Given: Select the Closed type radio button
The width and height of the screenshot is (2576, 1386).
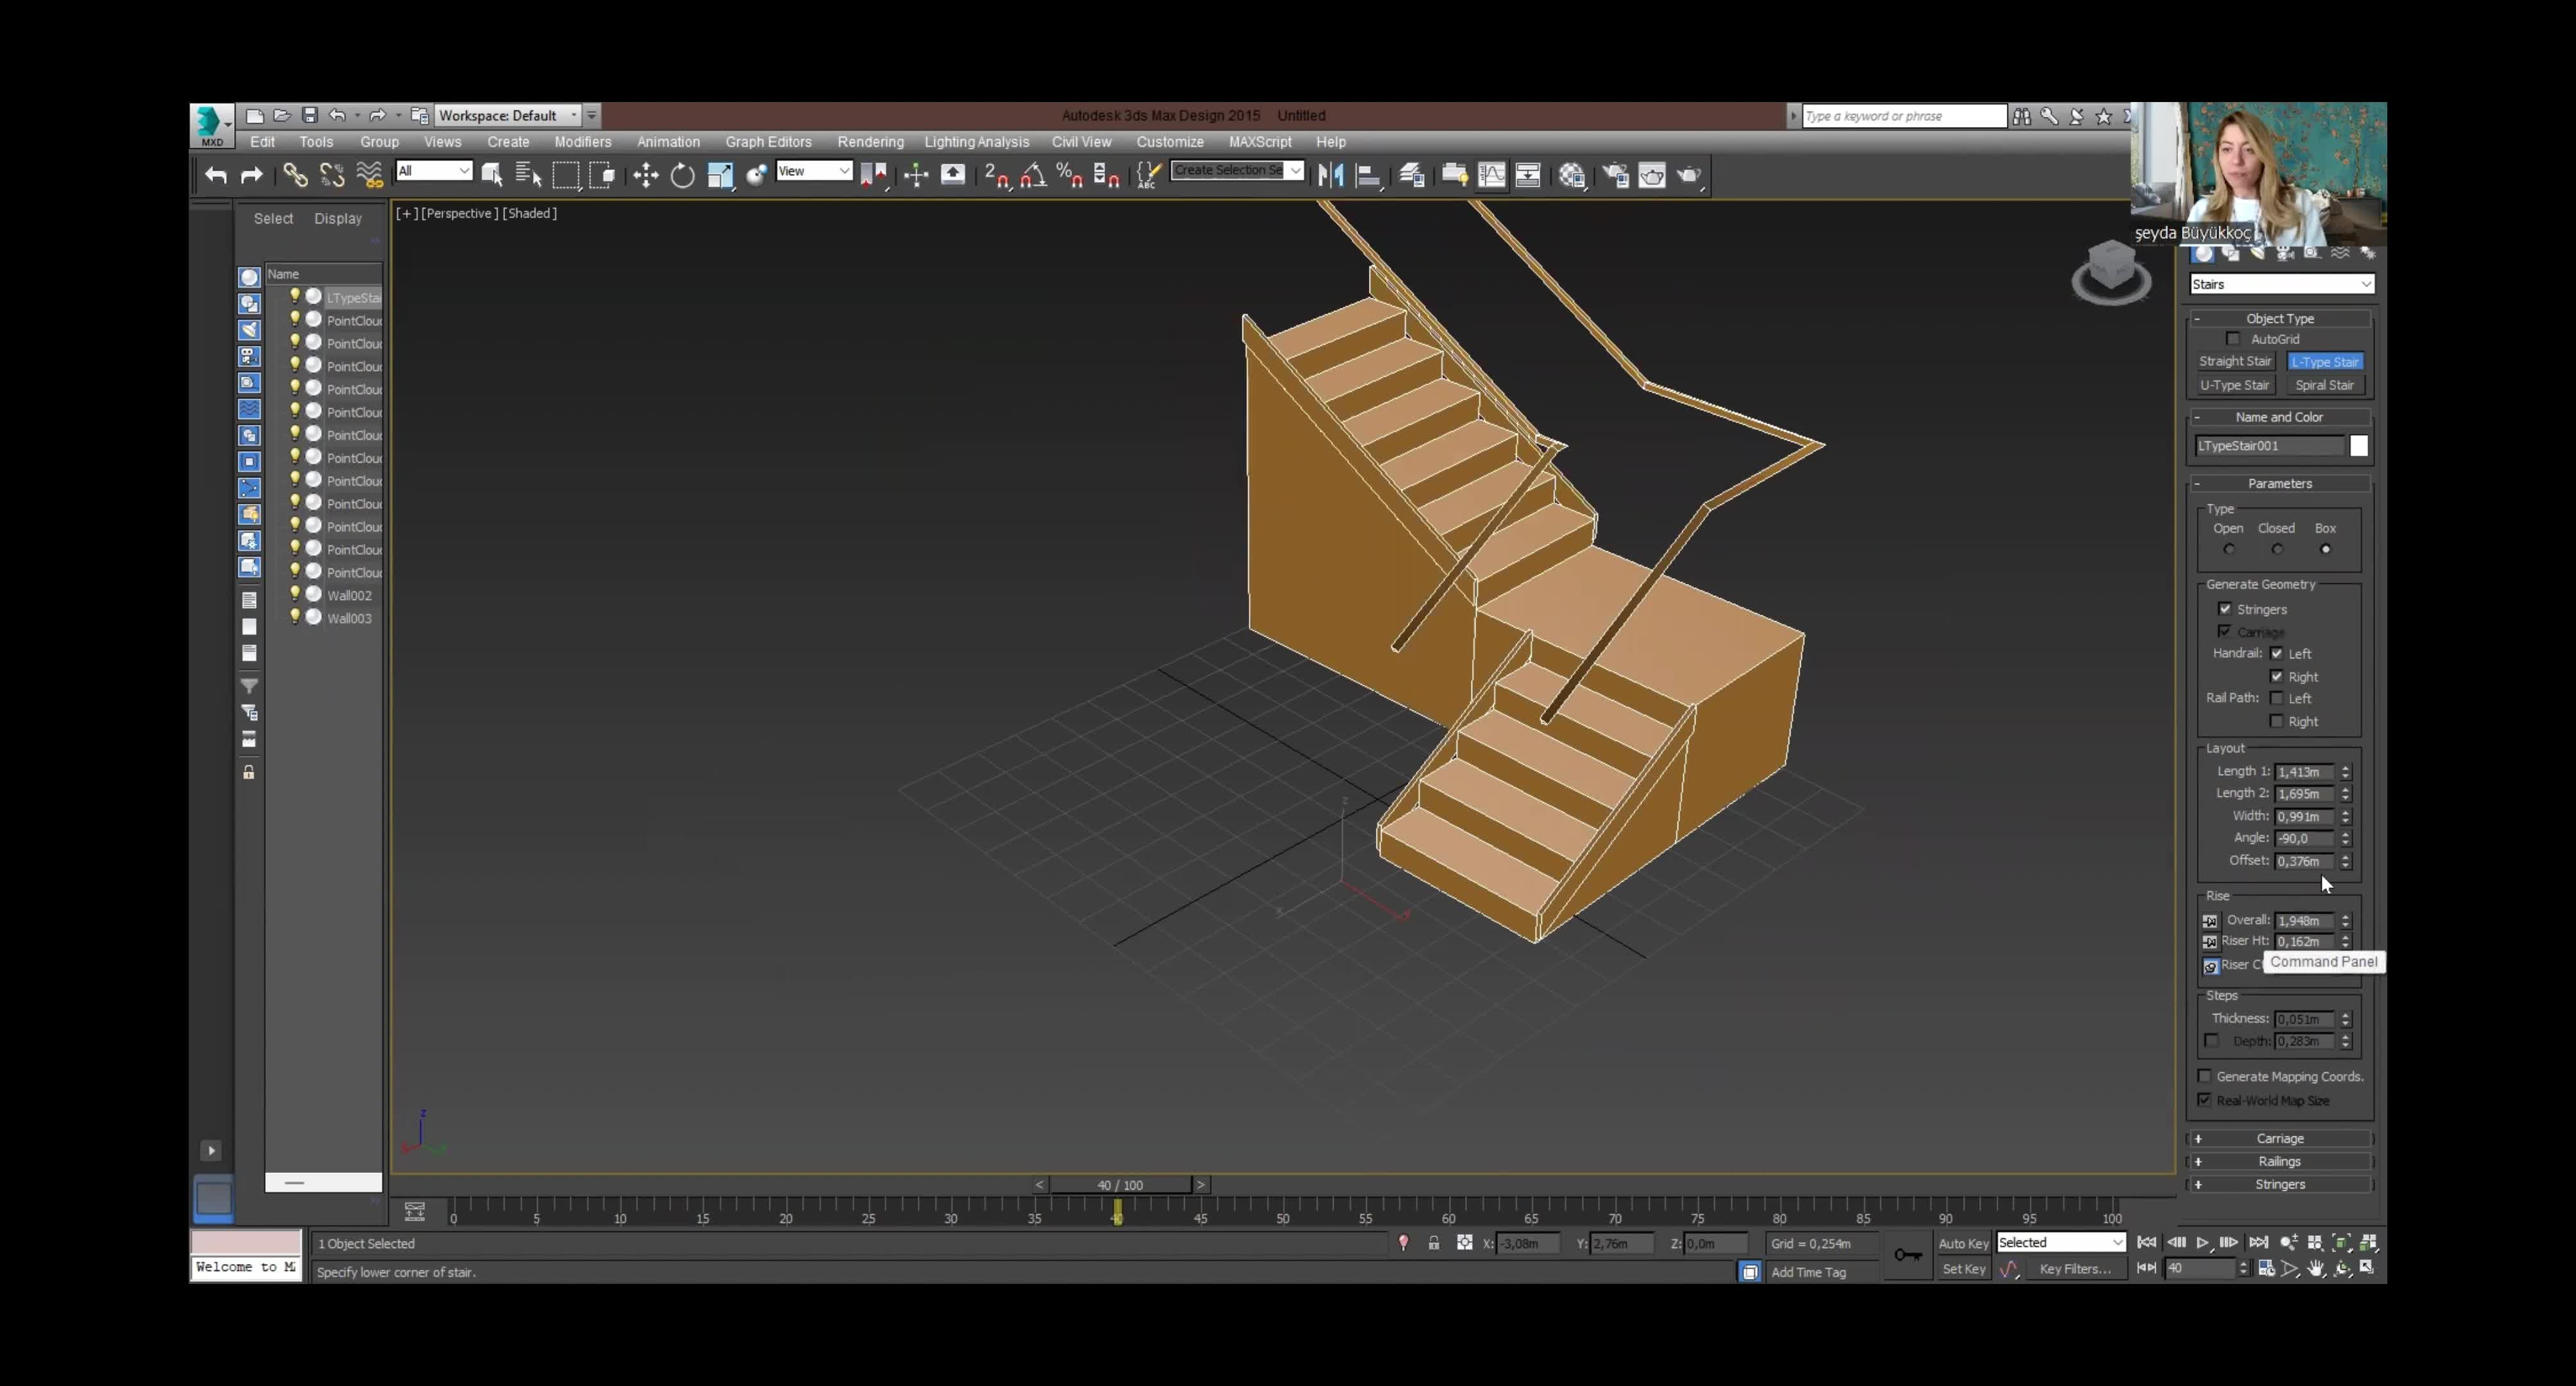Looking at the screenshot, I should tap(2277, 549).
